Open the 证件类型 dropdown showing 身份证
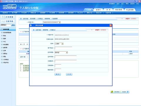Image resolution: width=141 pixels, height=106 pixels. (x=61, y=52)
